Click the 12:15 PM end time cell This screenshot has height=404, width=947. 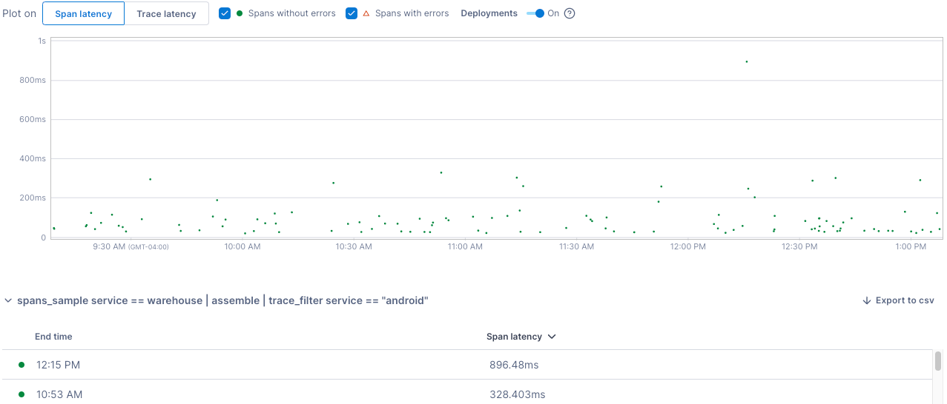[x=58, y=365]
